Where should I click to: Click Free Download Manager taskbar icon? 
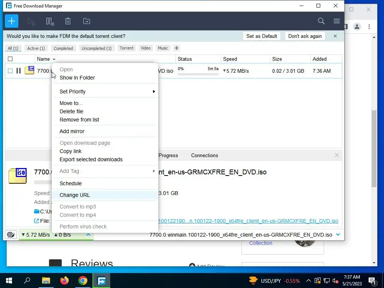[x=101, y=280]
